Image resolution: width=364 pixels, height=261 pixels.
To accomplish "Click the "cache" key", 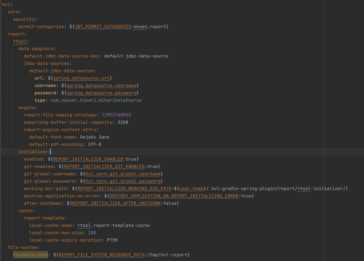I will [25, 211].
